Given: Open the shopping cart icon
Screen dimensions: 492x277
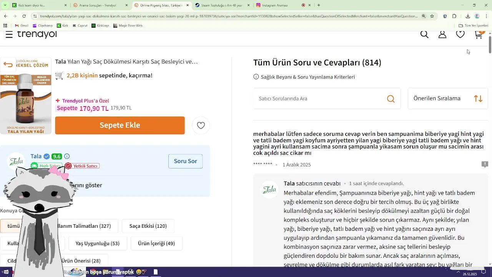Looking at the screenshot, I should [x=479, y=35].
